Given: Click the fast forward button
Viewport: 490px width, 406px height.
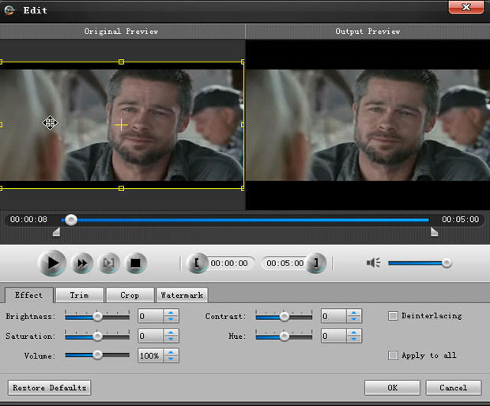Looking at the screenshot, I should pos(82,263).
